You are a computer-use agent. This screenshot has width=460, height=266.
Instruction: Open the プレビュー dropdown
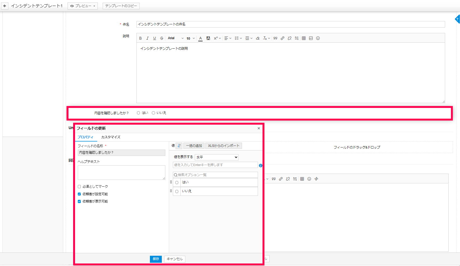[x=83, y=6]
